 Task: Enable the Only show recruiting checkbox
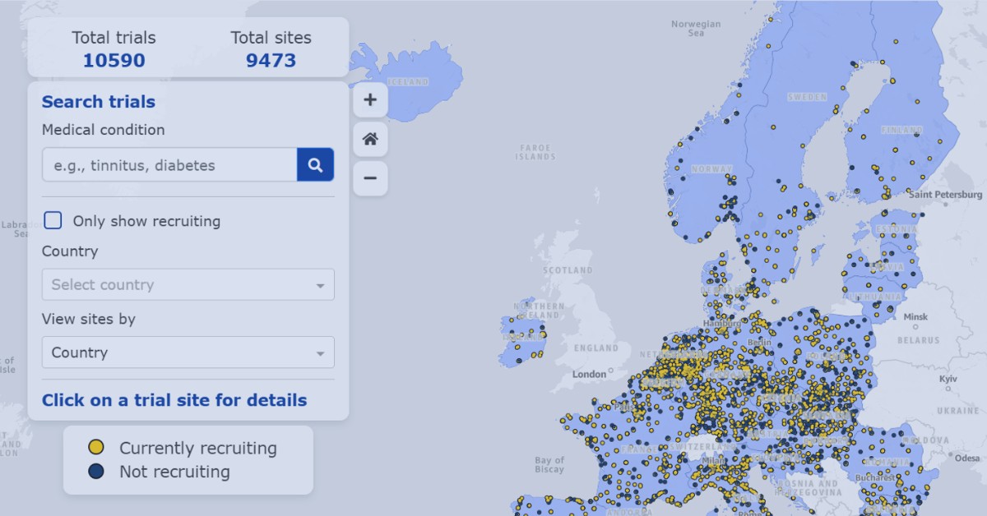point(53,220)
